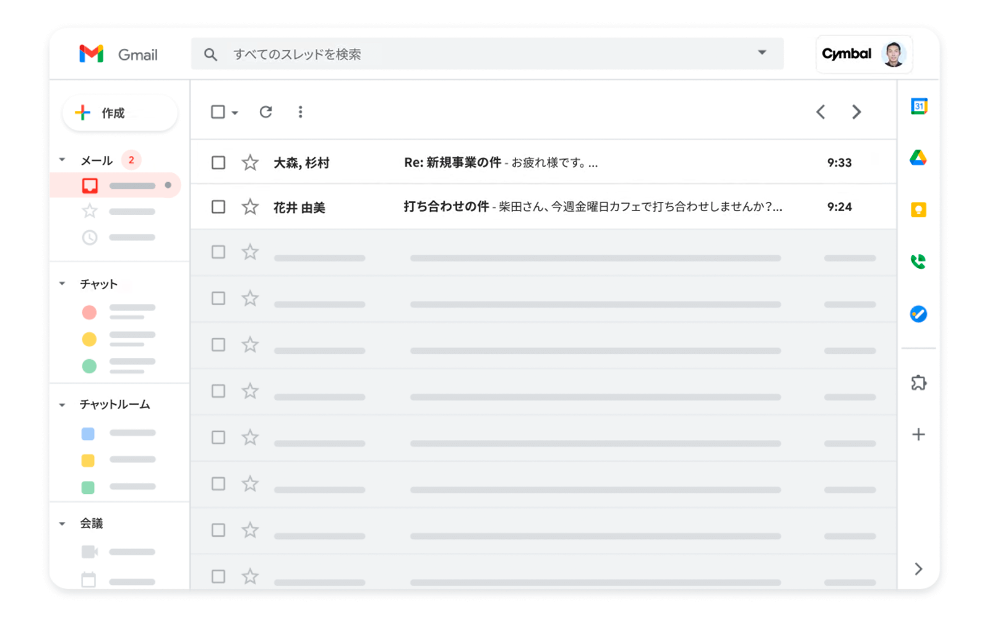Viewport: 990px width, 619px height.
Task: Collapse the チャット section
Action: coord(62,284)
